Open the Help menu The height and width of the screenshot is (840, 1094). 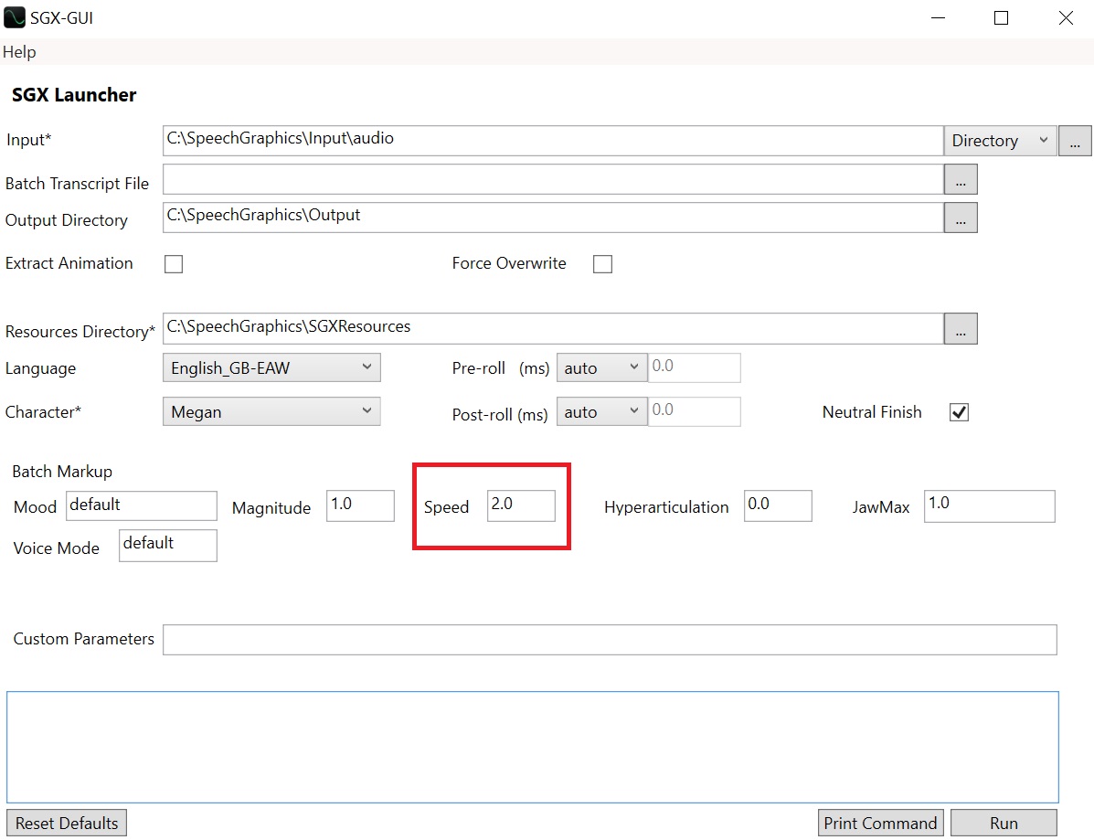[19, 52]
